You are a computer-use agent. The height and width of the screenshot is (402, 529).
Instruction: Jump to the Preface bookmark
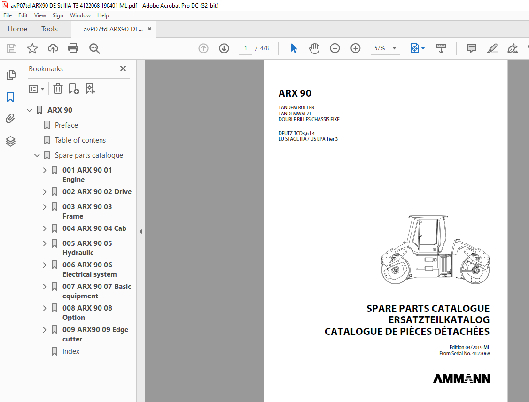click(66, 125)
